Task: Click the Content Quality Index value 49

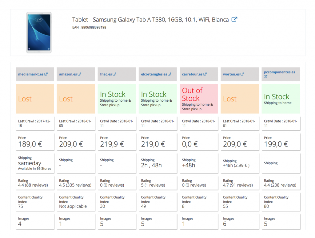Action: [143, 206]
